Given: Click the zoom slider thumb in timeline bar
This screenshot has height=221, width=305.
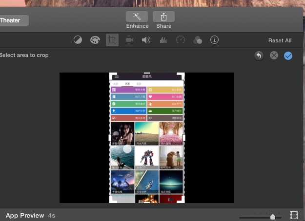Looking at the screenshot, I should (x=273, y=217).
